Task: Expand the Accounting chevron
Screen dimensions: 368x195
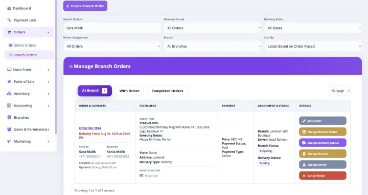Action: (x=49, y=106)
